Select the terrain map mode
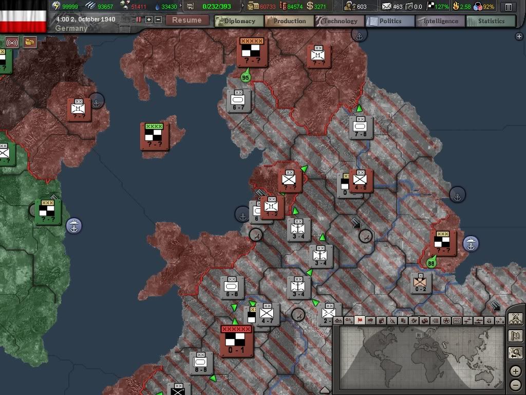This screenshot has height=395, width=526. (339, 321)
